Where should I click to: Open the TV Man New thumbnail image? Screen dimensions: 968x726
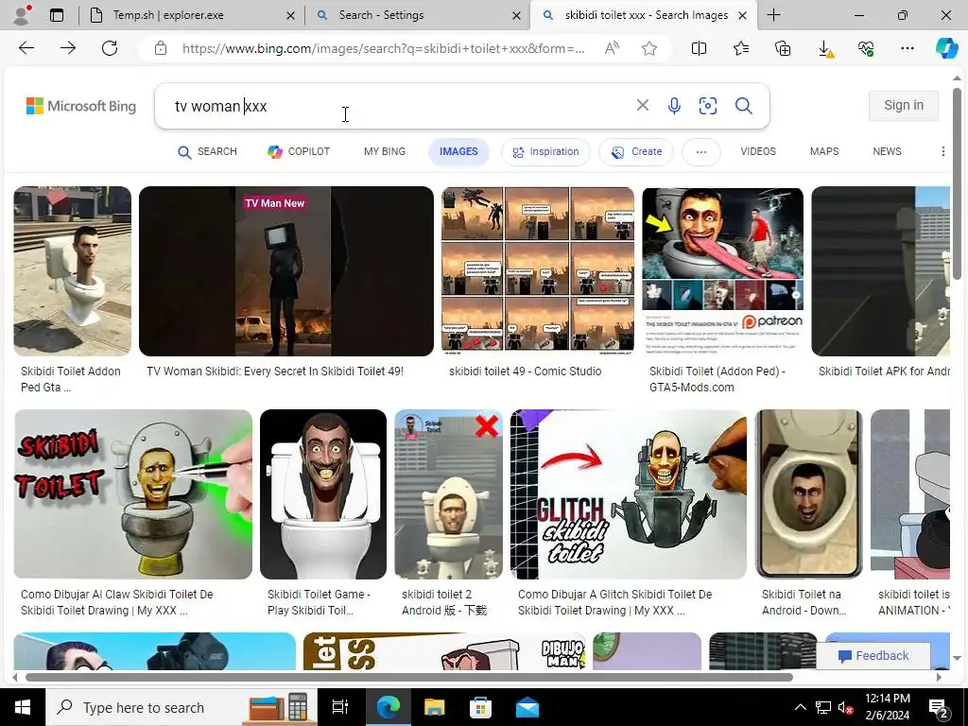(286, 271)
